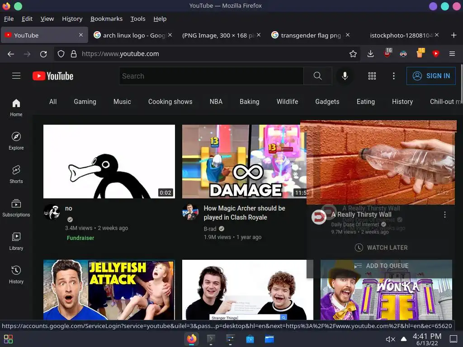Start voice search with microphone icon

point(345,76)
